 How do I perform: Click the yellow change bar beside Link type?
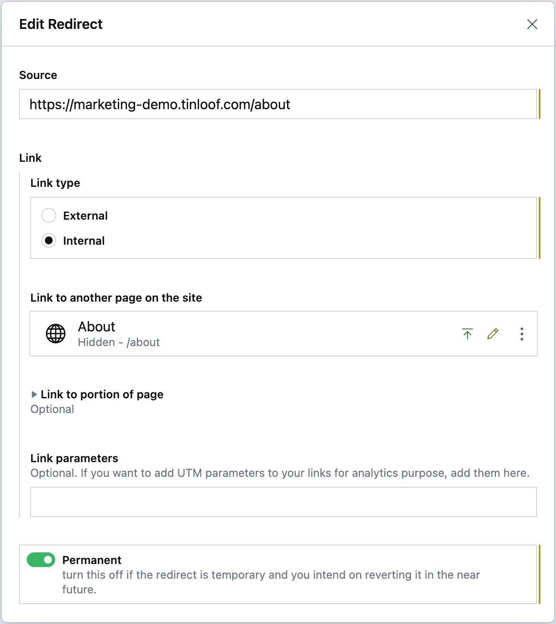click(x=540, y=228)
